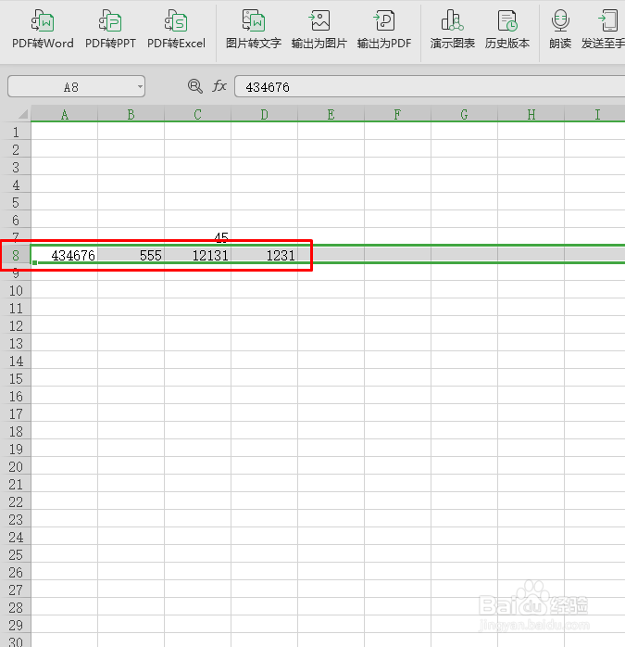
Task: Select row 10 header
Action: pos(16,290)
